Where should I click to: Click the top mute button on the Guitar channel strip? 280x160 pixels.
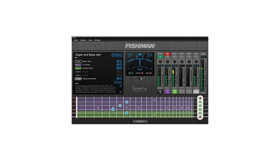click(160, 54)
